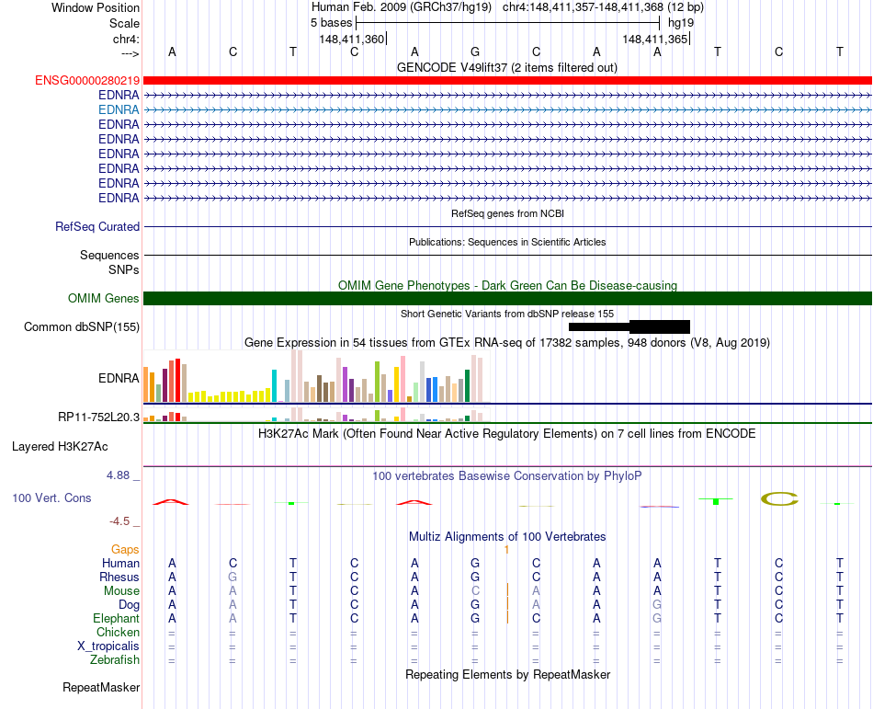
Task: Click the ENSG00000280219 gene label
Action: [87, 81]
